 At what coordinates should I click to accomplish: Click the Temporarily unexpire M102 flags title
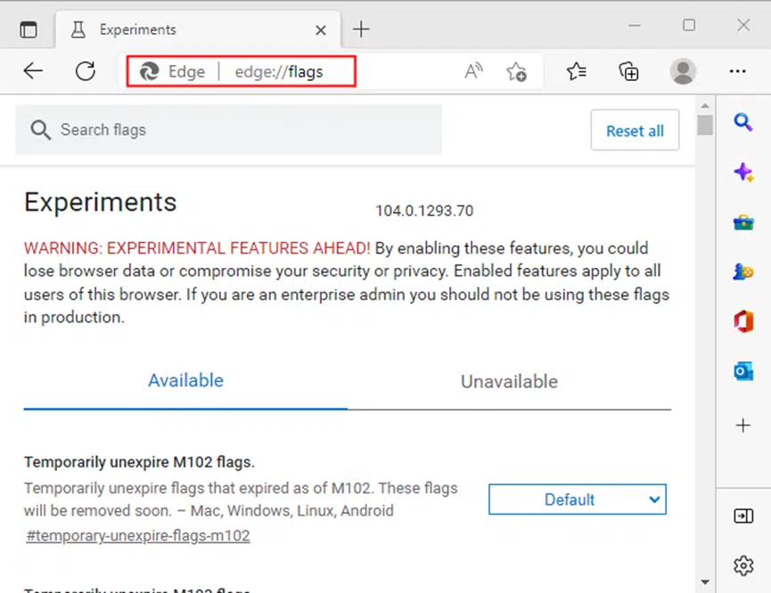(x=139, y=462)
